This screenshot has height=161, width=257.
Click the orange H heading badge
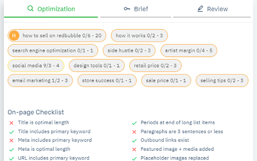[14, 35]
